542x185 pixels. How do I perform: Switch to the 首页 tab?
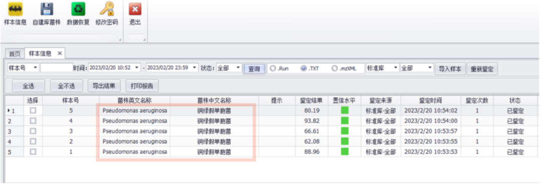15,54
